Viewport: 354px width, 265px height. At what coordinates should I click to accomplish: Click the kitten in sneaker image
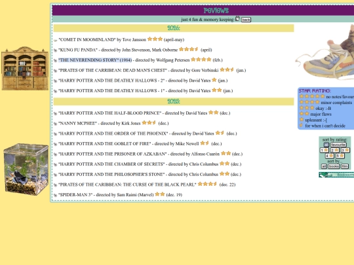pos(325,52)
